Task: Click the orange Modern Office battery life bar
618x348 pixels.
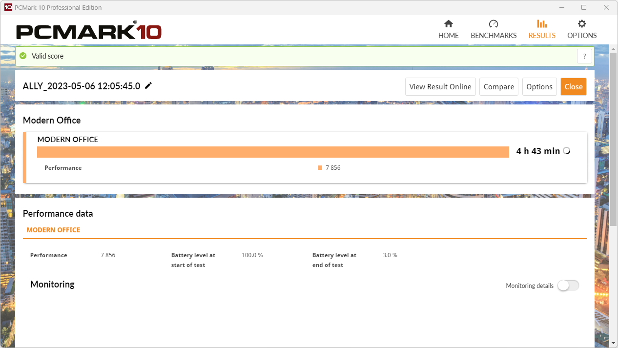Action: click(273, 152)
